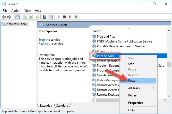Click the Pause Service toolbar icon
Viewport: 172px width, 114px height.
[x=70, y=17]
